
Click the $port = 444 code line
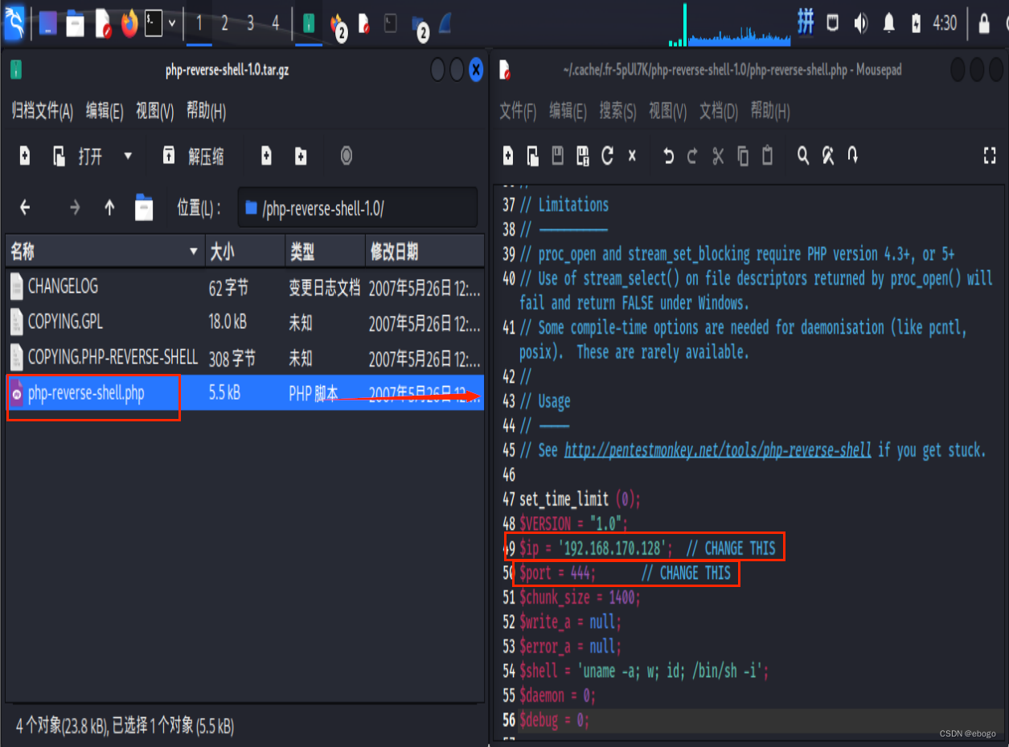(625, 573)
